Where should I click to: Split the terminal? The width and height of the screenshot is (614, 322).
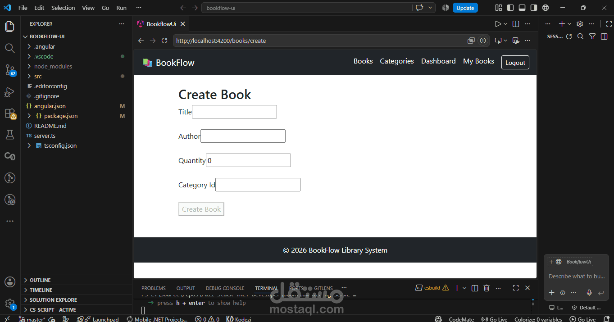pyautogui.click(x=474, y=288)
